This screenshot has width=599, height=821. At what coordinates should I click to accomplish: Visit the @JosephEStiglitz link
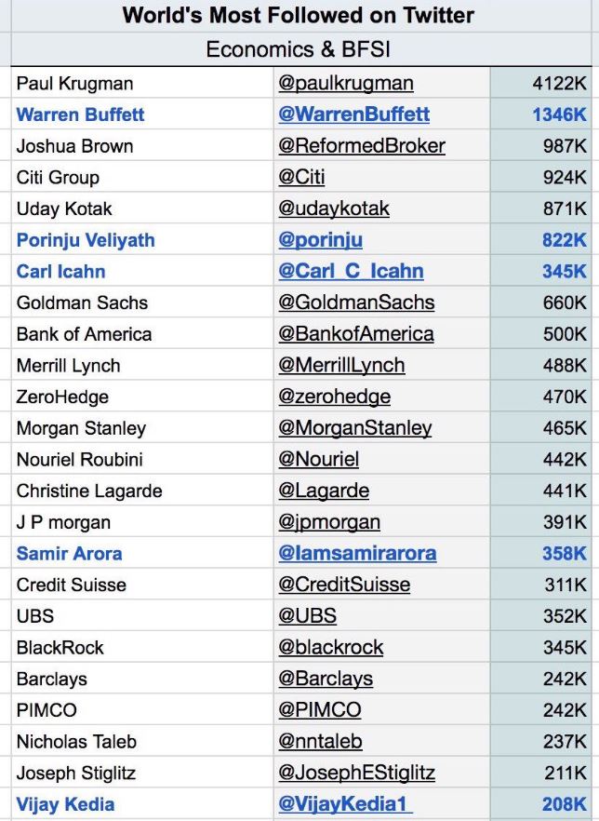(x=356, y=773)
